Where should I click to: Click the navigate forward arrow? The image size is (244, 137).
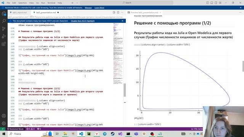pyautogui.click(x=77, y=3)
